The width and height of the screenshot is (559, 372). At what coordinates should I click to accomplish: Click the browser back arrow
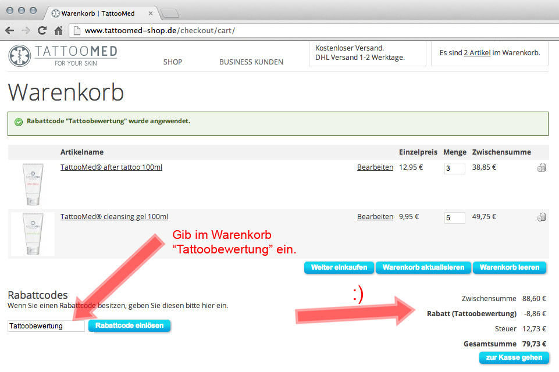pos(10,30)
